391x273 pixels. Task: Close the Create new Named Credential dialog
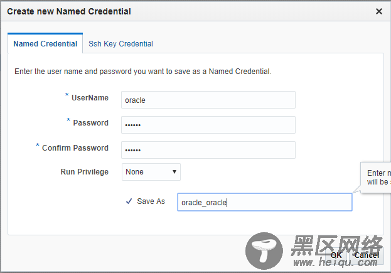point(379,11)
